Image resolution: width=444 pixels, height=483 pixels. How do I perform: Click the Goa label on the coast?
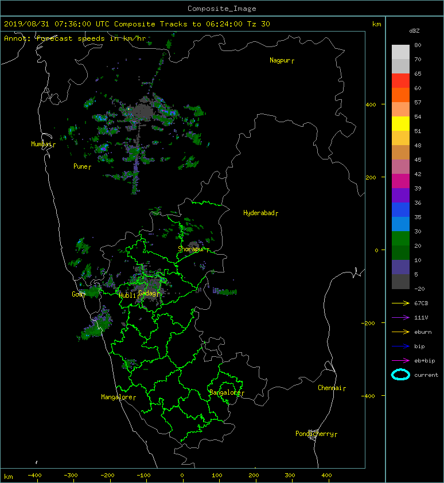tap(77, 294)
